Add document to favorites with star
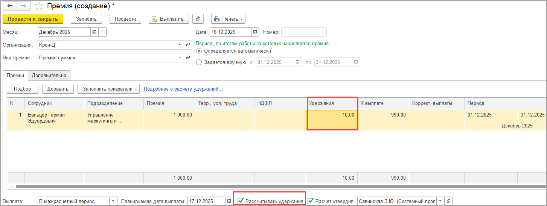The height and width of the screenshot is (206, 547). point(38,6)
